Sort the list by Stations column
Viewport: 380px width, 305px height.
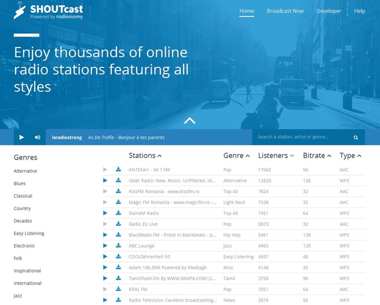point(145,155)
